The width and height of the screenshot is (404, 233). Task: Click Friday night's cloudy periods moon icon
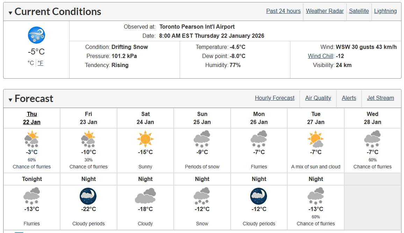[x=88, y=196]
